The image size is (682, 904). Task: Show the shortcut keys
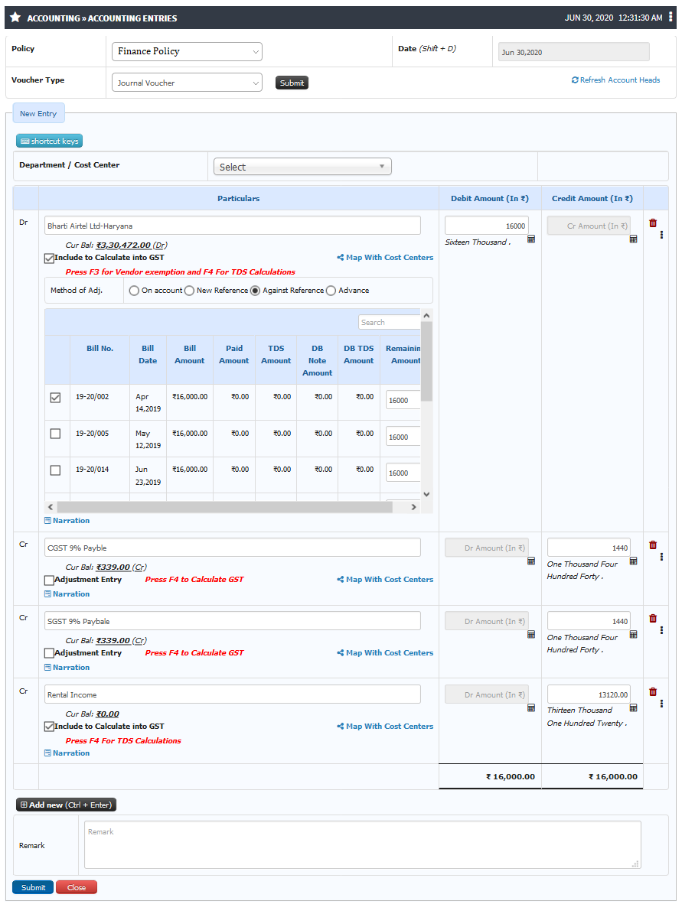click(50, 141)
